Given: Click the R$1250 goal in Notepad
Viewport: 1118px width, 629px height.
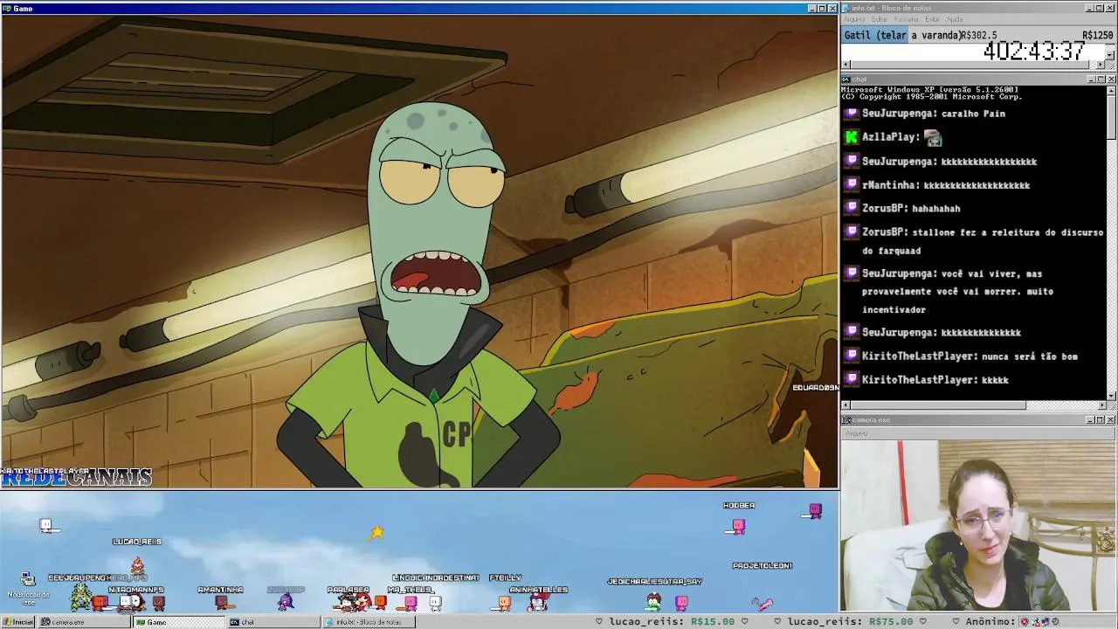Looking at the screenshot, I should point(1097,36).
